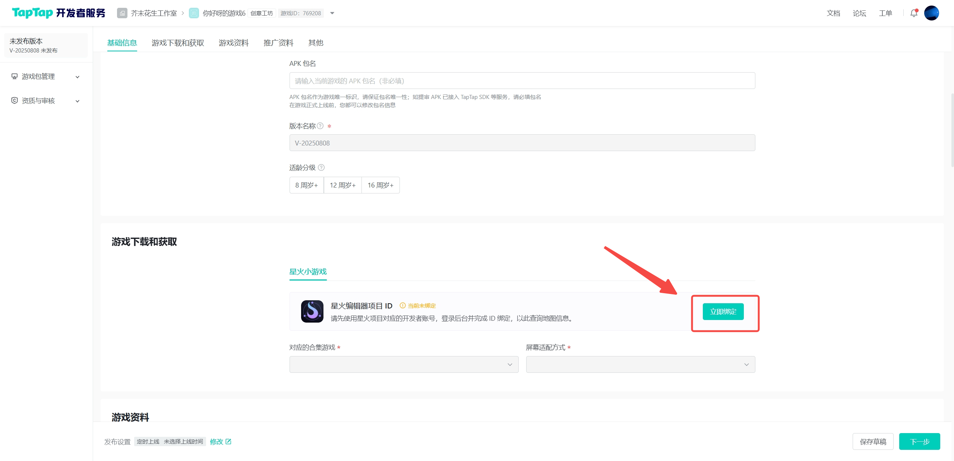This screenshot has height=461, width=954.
Task: Open the 论坛 link in header
Action: 859,13
